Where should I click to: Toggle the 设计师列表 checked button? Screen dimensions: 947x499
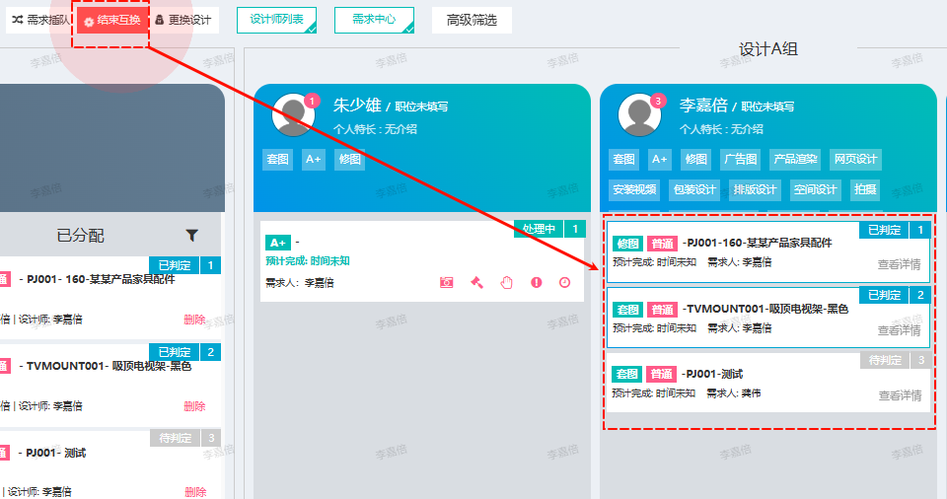click(x=276, y=20)
